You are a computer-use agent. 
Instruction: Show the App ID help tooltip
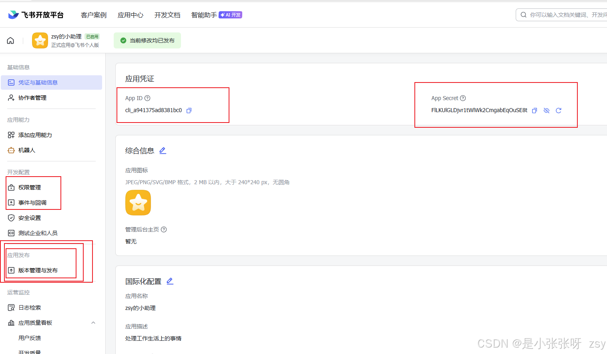[147, 98]
